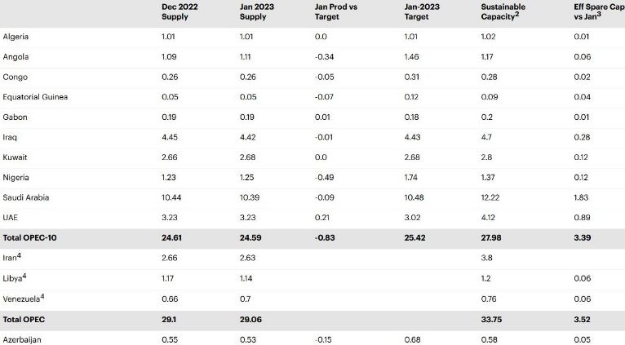Click the Saudi Arabia row label

point(26,197)
